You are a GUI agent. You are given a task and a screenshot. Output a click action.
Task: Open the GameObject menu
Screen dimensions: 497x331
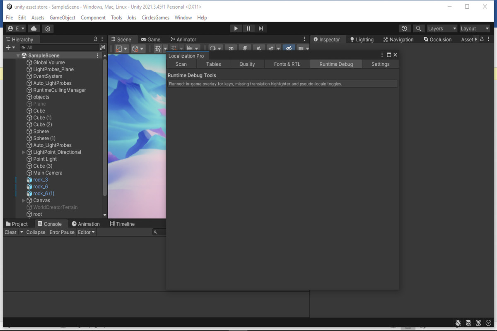pyautogui.click(x=62, y=17)
